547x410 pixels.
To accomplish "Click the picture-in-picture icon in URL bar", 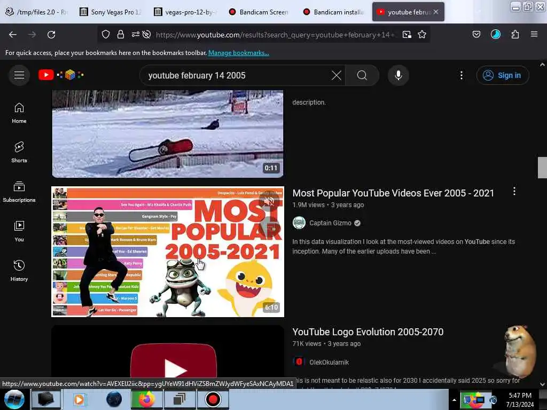I will pos(407,35).
